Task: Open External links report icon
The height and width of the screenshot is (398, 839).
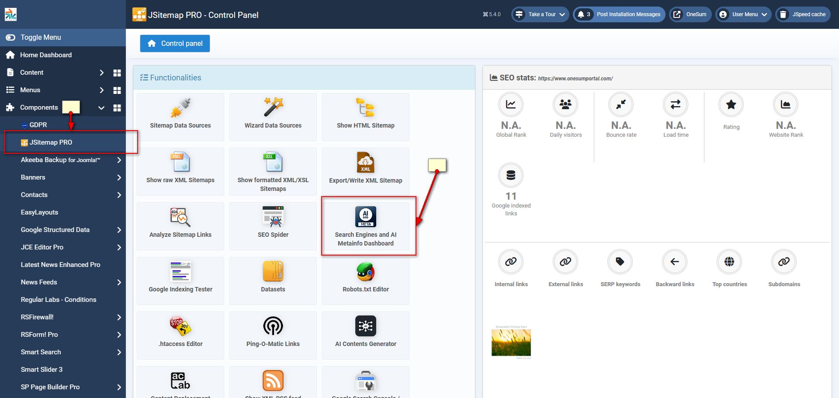Action: (x=565, y=262)
